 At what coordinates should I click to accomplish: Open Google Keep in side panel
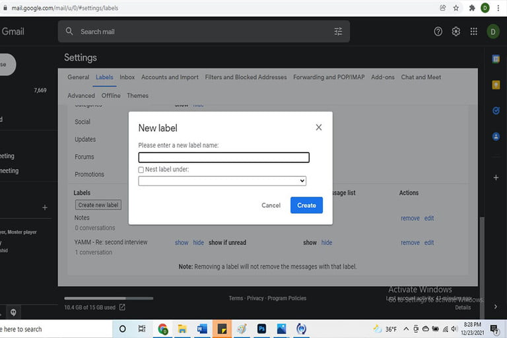pyautogui.click(x=496, y=84)
